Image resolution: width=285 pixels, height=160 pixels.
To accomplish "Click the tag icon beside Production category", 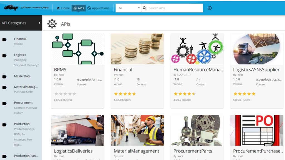I will pos(4,125).
